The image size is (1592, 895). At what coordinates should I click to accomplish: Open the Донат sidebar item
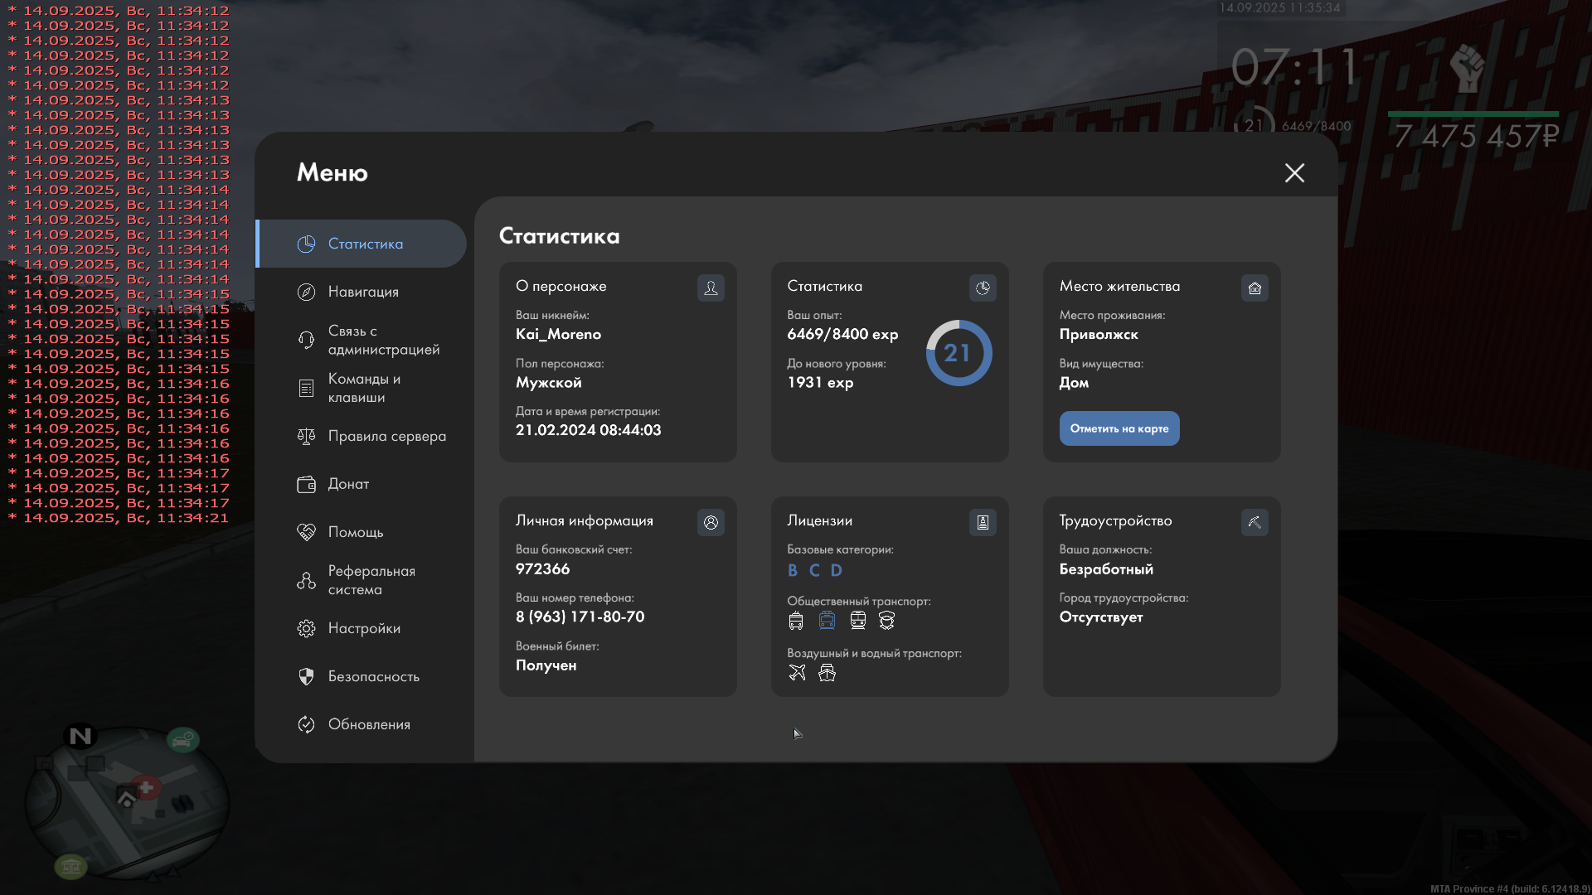(348, 484)
